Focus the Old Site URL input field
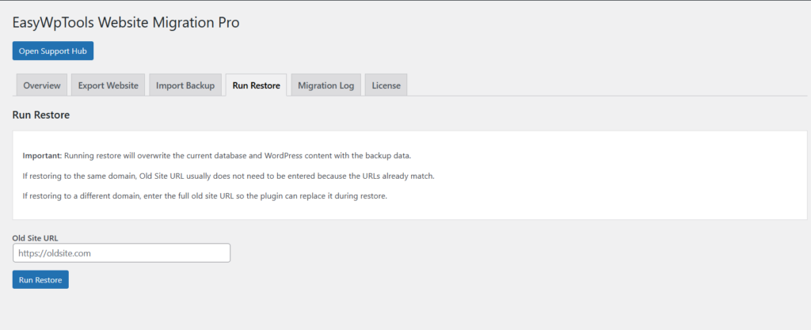Image resolution: width=811 pixels, height=330 pixels. pyautogui.click(x=121, y=253)
